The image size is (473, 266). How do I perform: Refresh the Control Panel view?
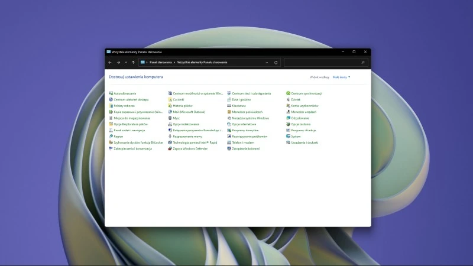tap(276, 63)
